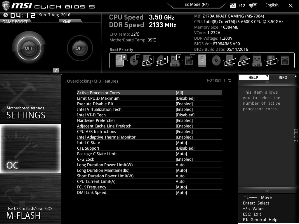The height and width of the screenshot is (224, 299).
Task: Select the Intel C-State row
Action: 149,143
